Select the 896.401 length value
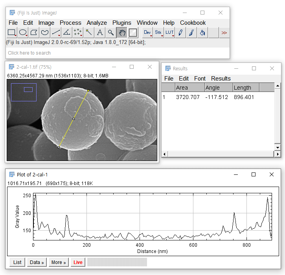The image size is (285, 275). pyautogui.click(x=244, y=97)
